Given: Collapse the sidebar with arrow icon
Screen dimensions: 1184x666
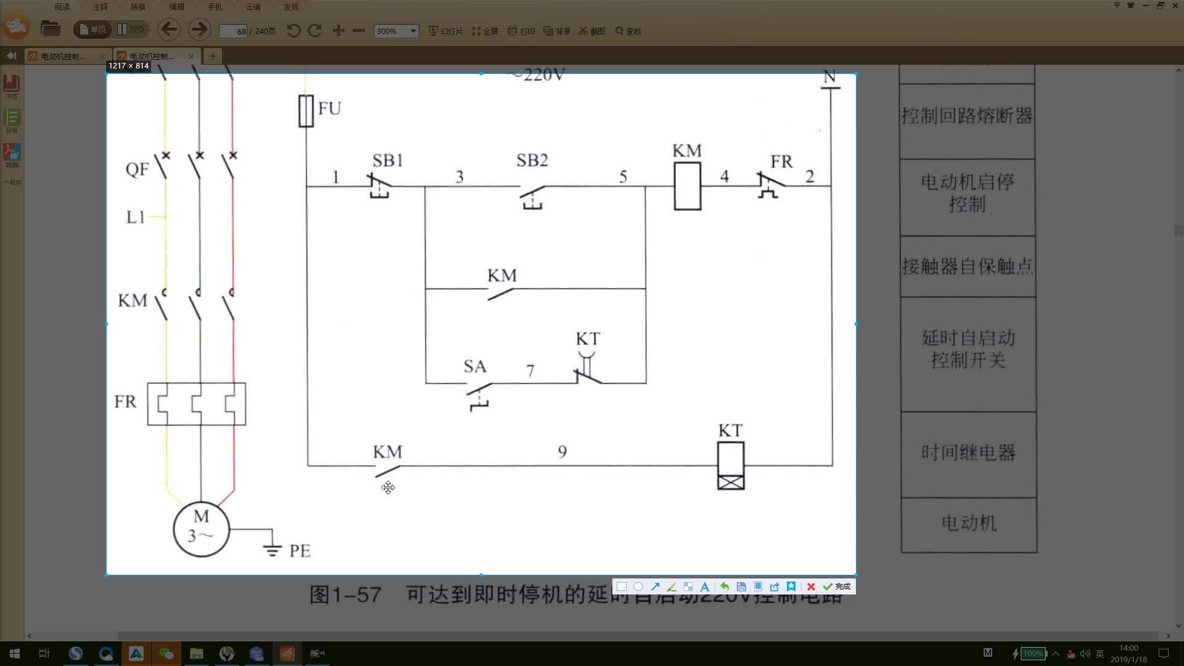Looking at the screenshot, I should [11, 56].
